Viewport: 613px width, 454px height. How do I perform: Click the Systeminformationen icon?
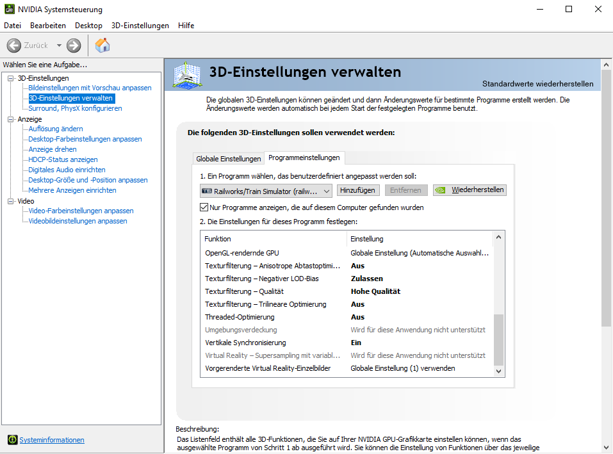[x=12, y=440]
